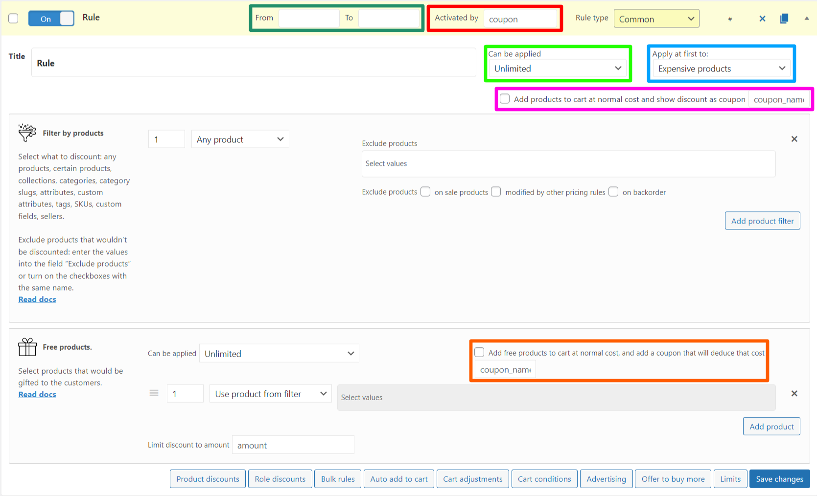The image size is (817, 496).
Task: Click the Limits button
Action: pos(730,479)
